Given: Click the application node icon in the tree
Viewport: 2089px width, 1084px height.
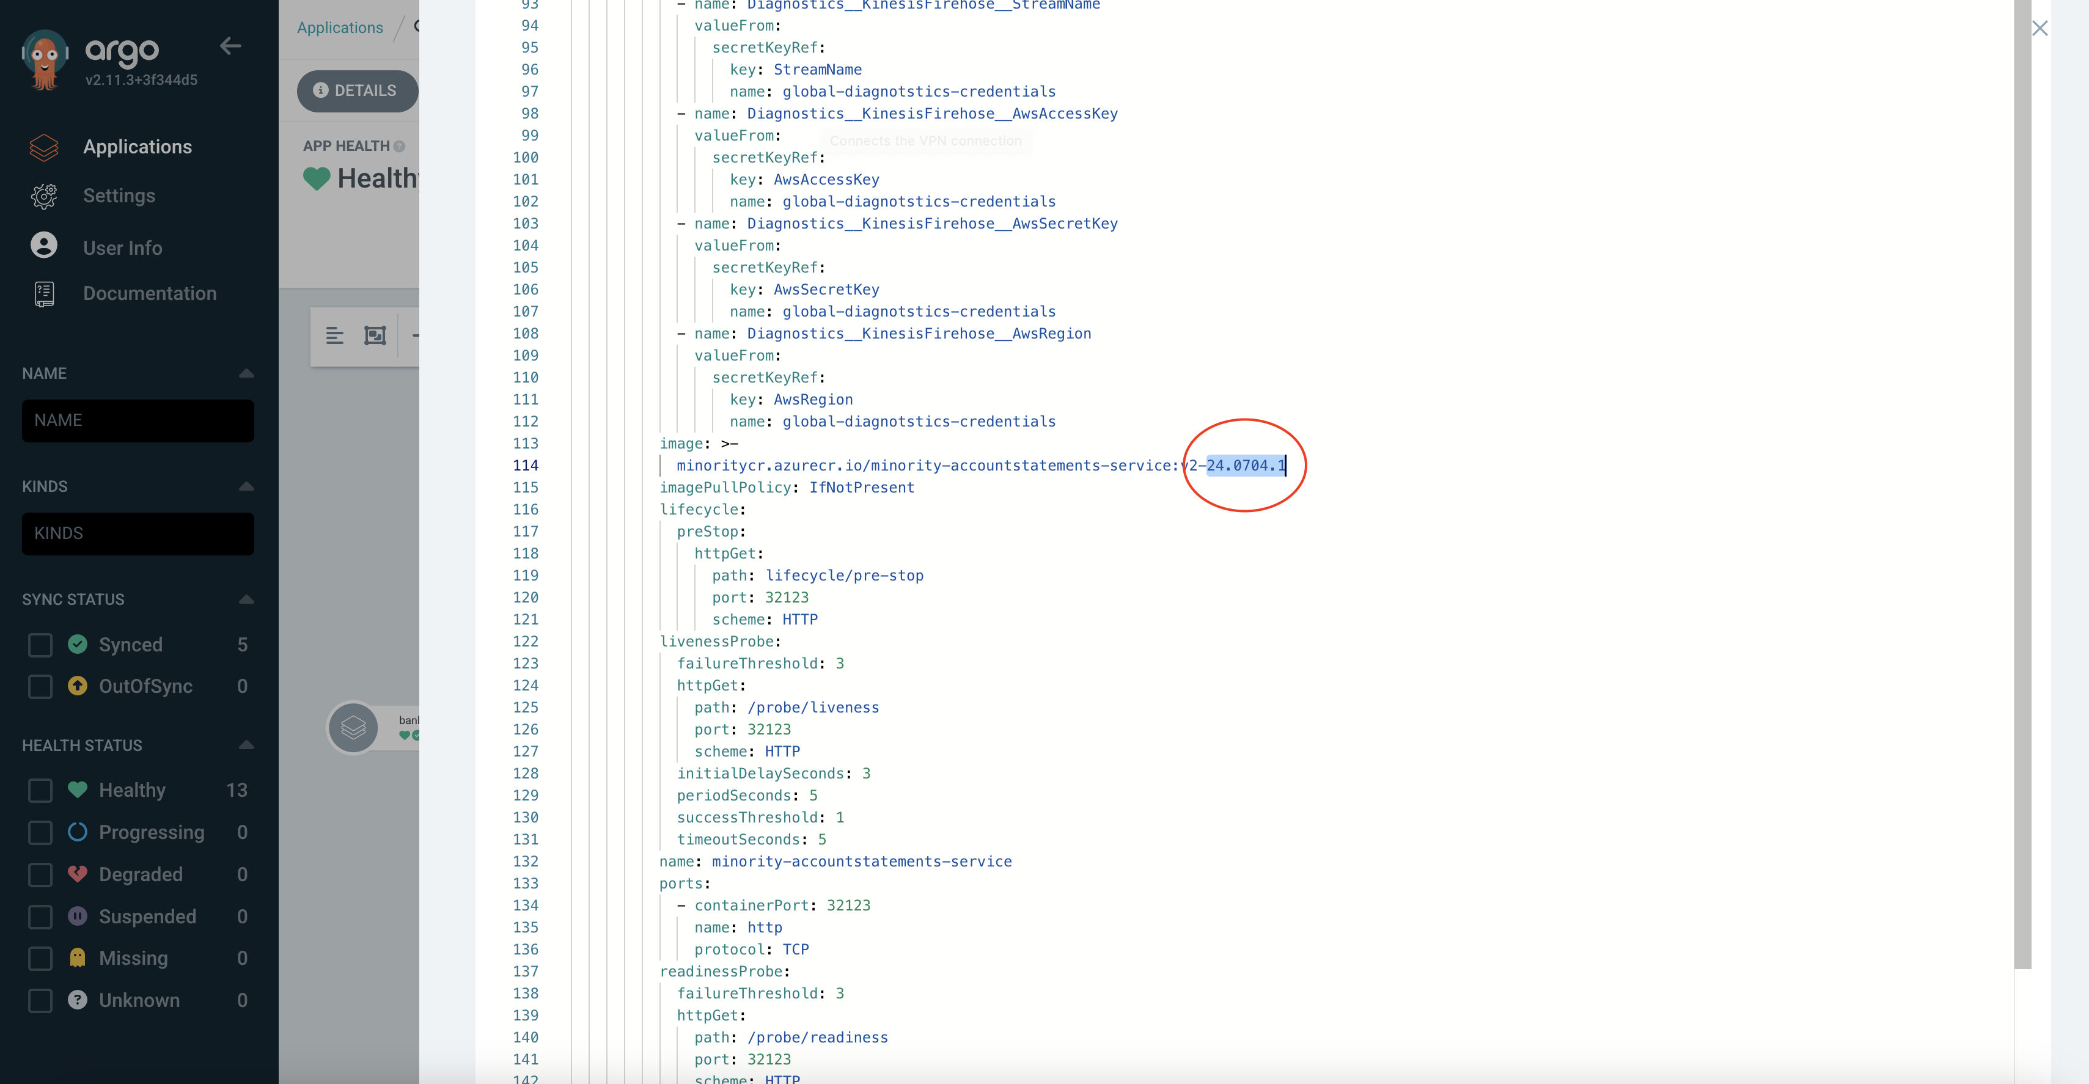Looking at the screenshot, I should [354, 727].
